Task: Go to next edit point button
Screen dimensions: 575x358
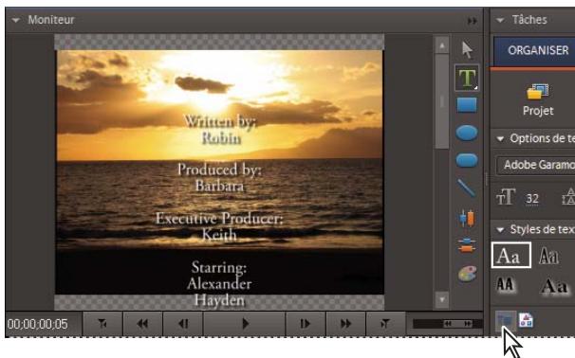Action: click(385, 324)
